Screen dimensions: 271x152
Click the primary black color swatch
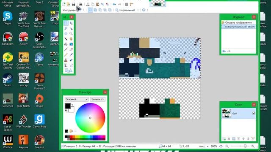[x=67, y=106]
